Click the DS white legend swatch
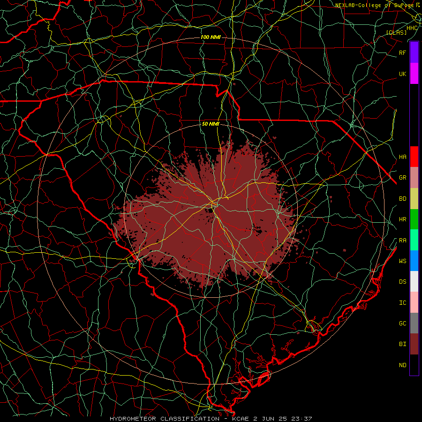The width and height of the screenshot is (422, 422). click(x=414, y=281)
